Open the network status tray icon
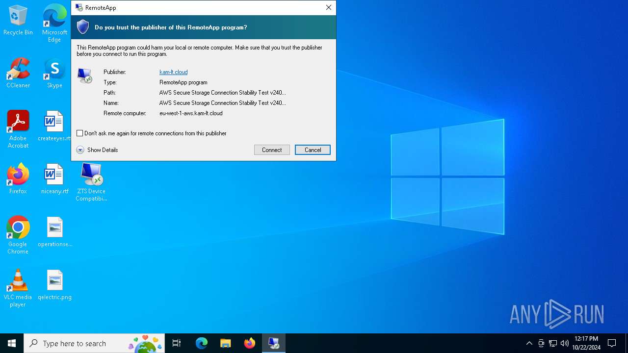628x353 pixels. (x=553, y=343)
